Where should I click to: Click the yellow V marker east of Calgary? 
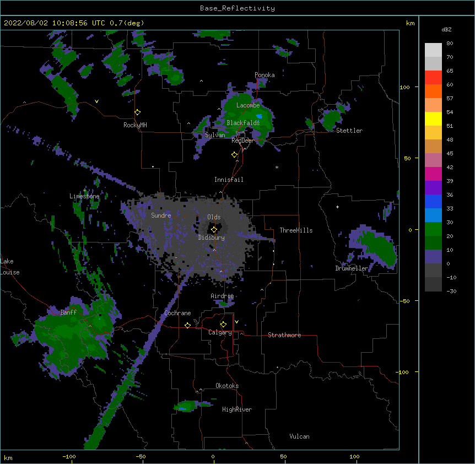point(236,322)
